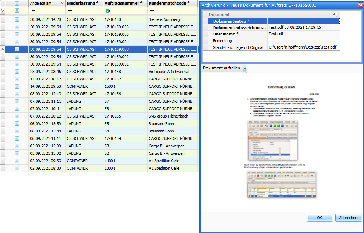Click the sort arrow on Angelegt am column
364x233 pixels.
(62, 3)
